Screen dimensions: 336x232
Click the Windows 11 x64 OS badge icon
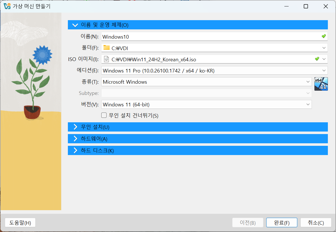(x=321, y=84)
